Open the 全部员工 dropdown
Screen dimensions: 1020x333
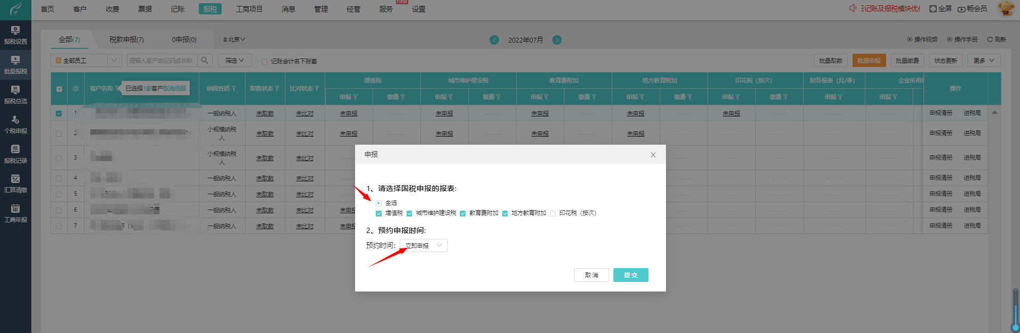click(86, 61)
